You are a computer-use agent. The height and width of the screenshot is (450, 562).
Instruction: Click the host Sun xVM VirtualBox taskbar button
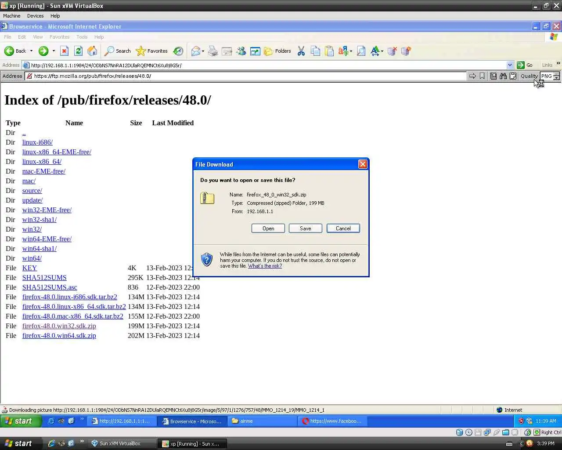[122, 443]
